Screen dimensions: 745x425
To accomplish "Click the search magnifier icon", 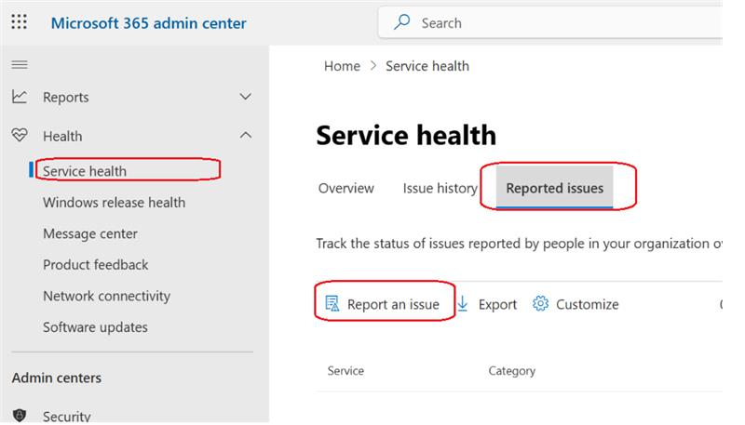I will click(402, 22).
